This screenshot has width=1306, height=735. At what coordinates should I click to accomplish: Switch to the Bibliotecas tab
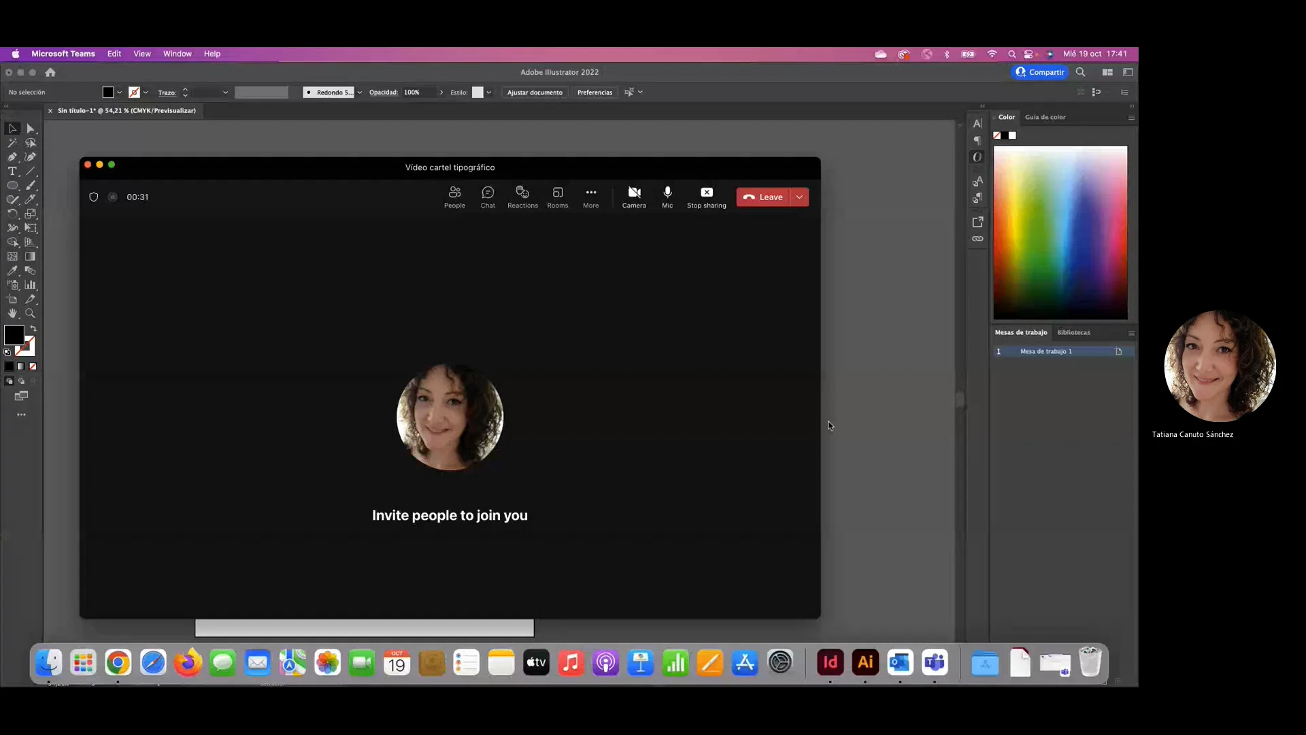coord(1073,333)
